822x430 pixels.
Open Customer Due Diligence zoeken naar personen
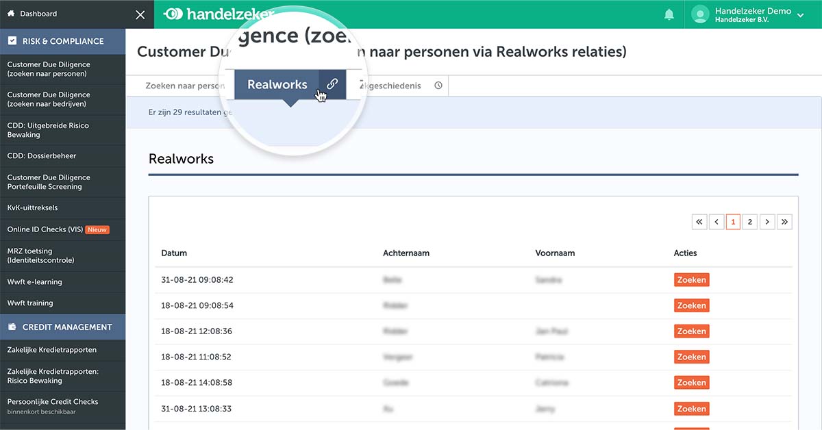[x=63, y=69]
